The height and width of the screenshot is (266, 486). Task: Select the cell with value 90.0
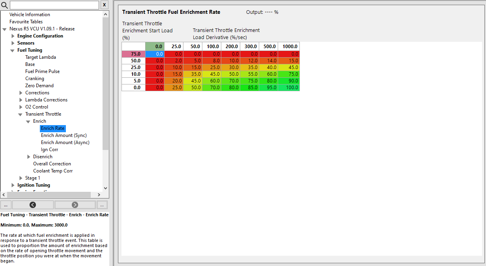(289, 81)
